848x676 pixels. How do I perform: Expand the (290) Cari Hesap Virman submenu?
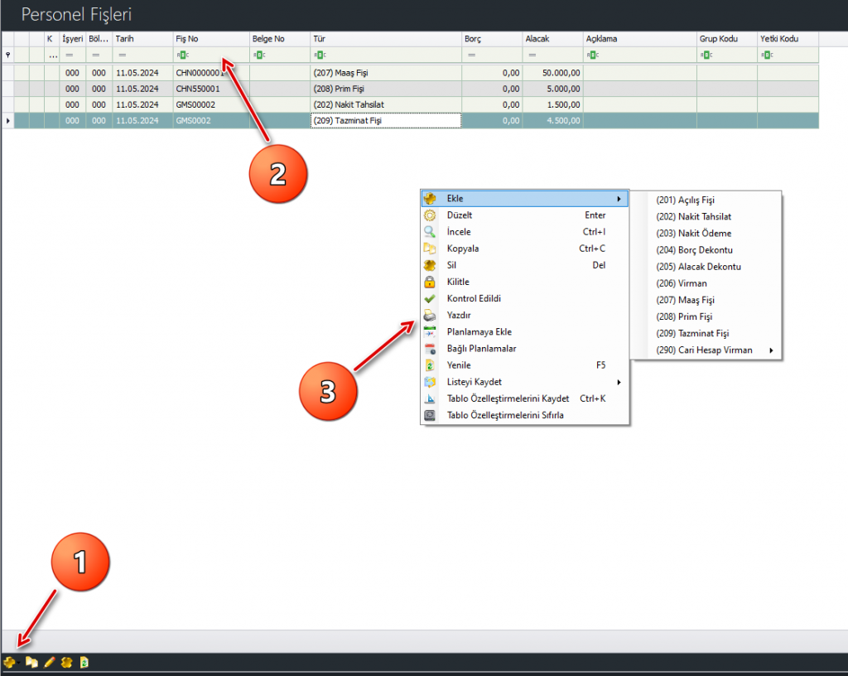coord(771,350)
